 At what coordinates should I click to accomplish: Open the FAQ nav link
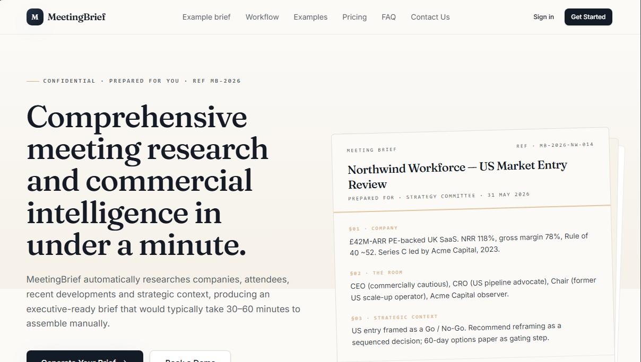(388, 17)
